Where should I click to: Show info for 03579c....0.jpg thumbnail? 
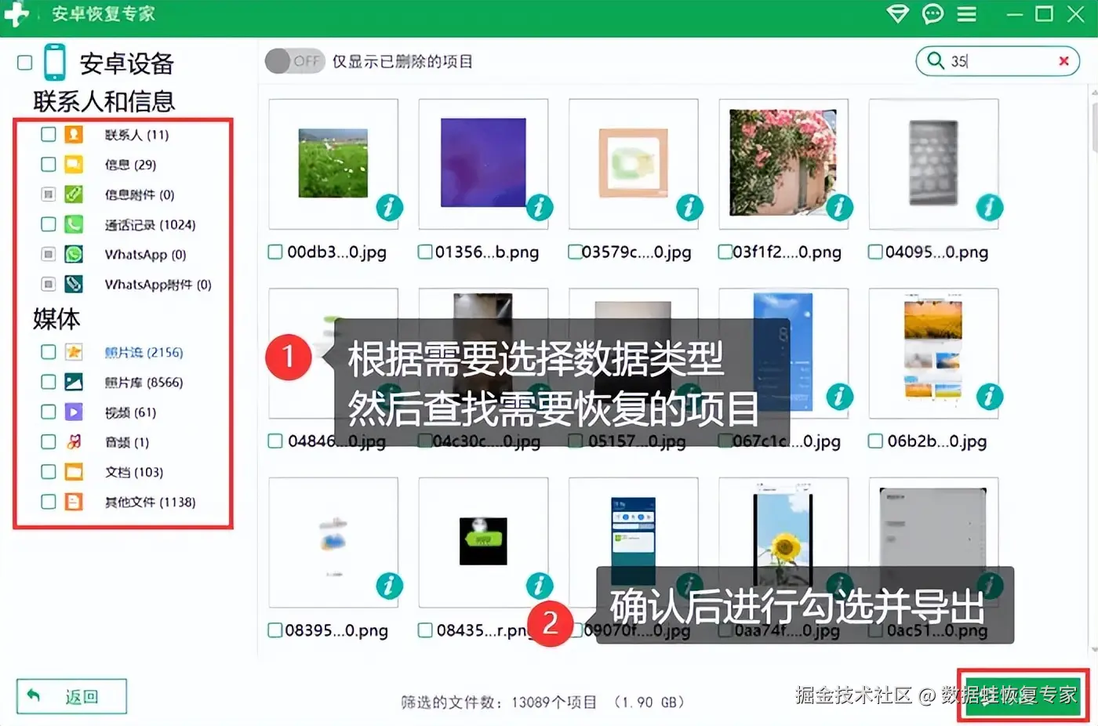click(689, 207)
